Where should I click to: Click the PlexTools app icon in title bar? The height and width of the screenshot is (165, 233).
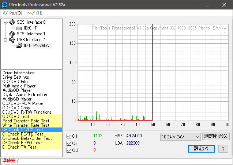(x=4, y=5)
